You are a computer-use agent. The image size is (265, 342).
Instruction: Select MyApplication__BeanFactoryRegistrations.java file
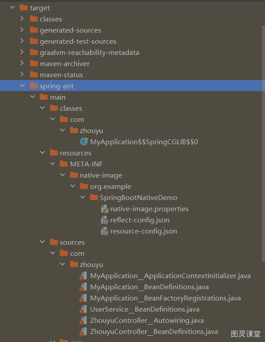[x=166, y=298]
